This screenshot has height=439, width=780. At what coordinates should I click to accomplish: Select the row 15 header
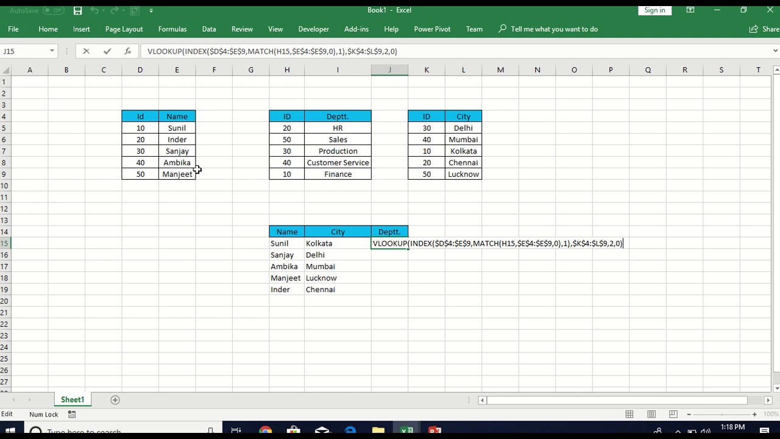click(x=5, y=243)
